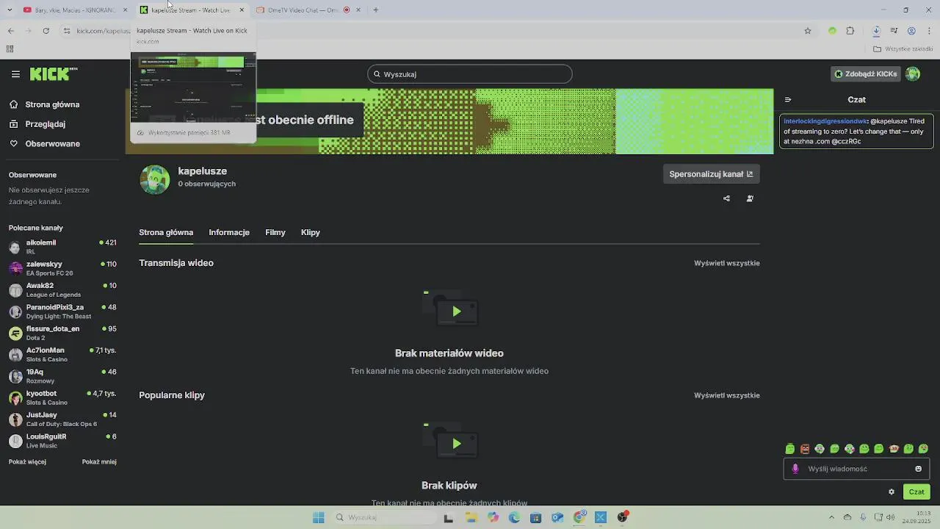This screenshot has width=940, height=529.
Task: Switch to OmeTV Video Chat browser tab
Action: (308, 10)
